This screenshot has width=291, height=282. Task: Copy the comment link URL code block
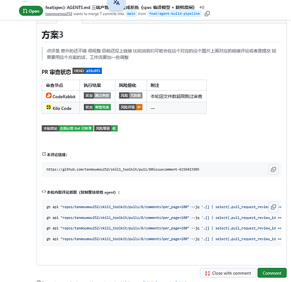pyautogui.click(x=274, y=169)
